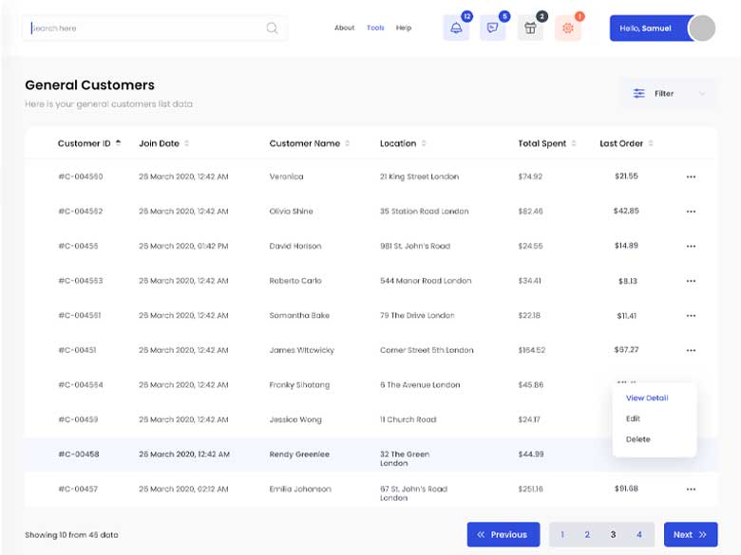The width and height of the screenshot is (741, 555).
Task: Click location 79 The Drive London
Action: (x=417, y=315)
